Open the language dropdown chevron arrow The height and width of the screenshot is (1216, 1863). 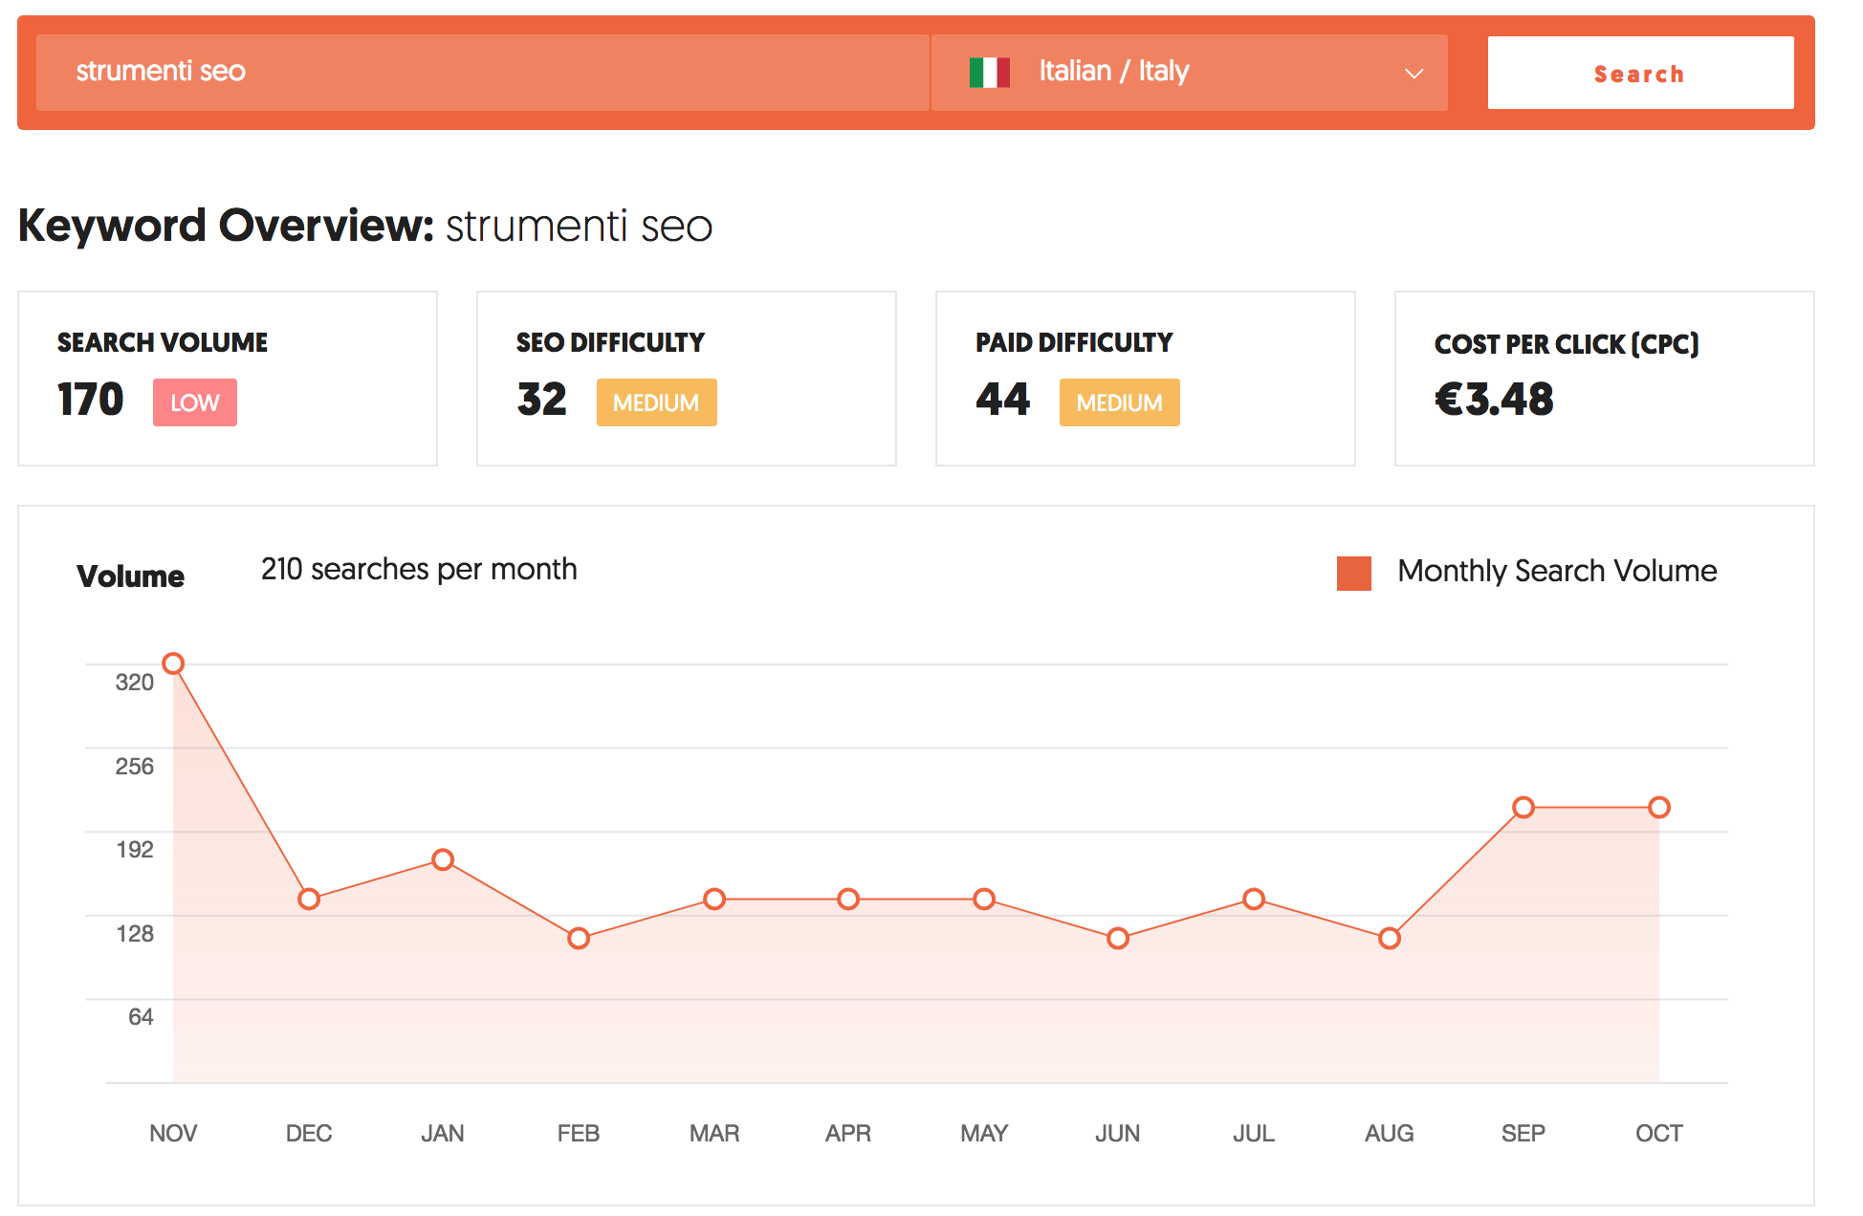coord(1414,74)
